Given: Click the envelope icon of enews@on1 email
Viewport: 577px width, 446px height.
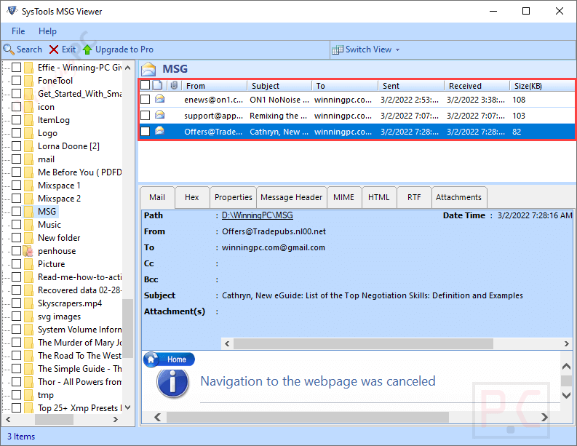Looking at the screenshot, I should coord(159,99).
